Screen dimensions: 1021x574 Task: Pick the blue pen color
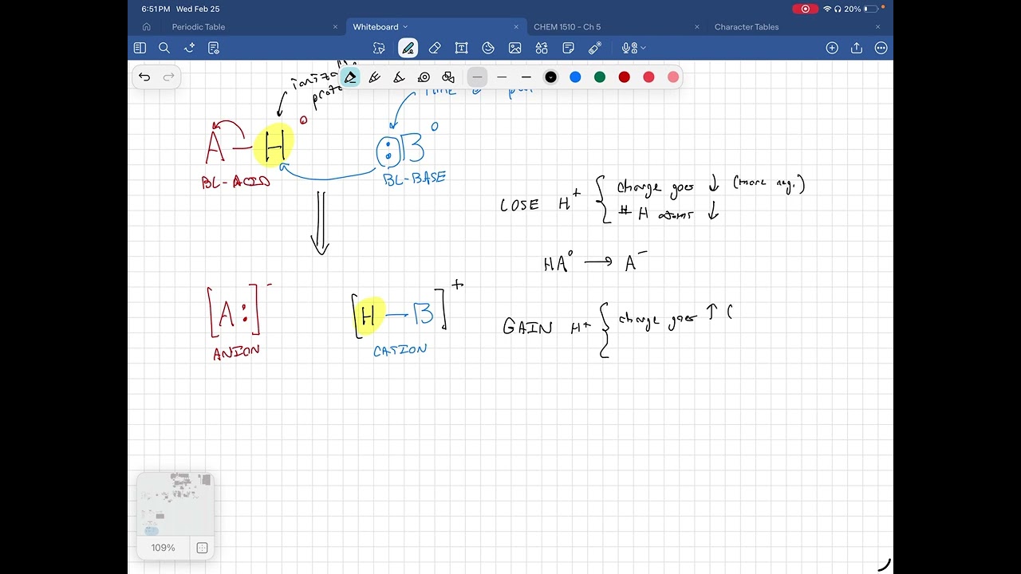pyautogui.click(x=575, y=77)
